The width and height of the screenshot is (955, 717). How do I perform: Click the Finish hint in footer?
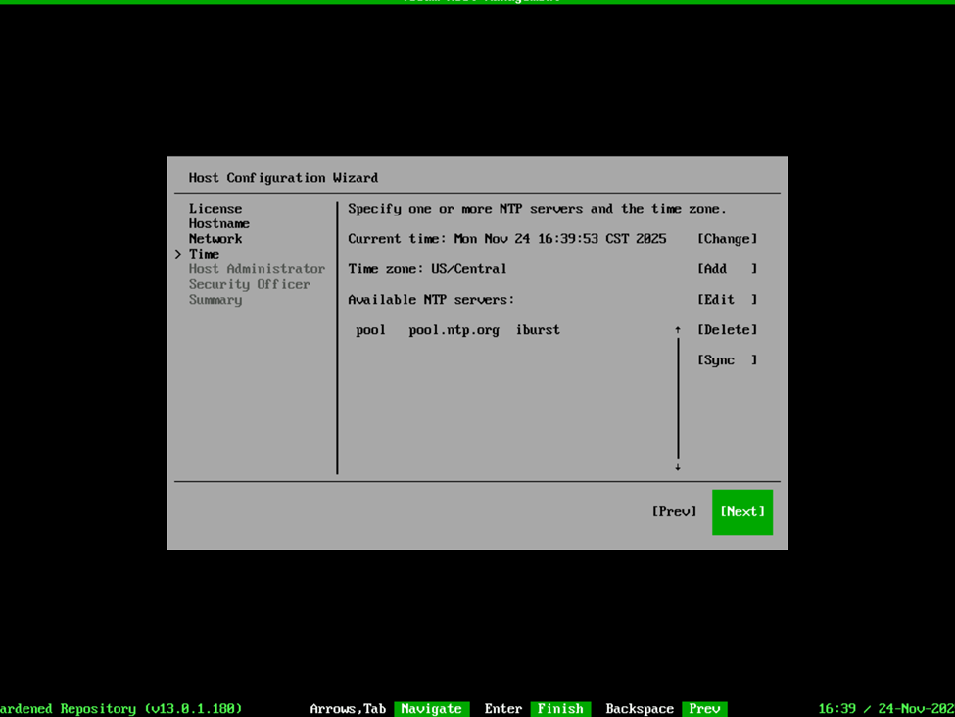point(560,708)
